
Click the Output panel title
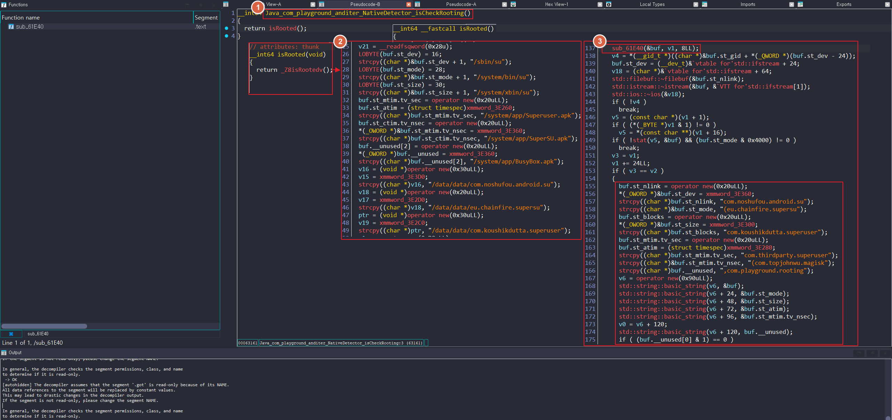point(15,353)
